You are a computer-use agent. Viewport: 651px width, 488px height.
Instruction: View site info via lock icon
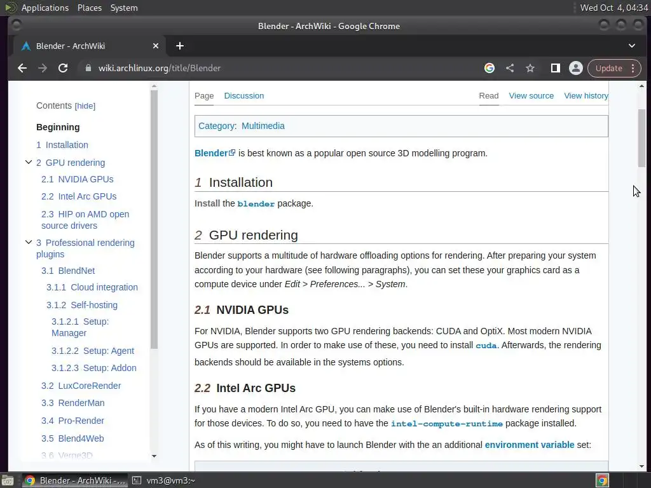pyautogui.click(x=88, y=68)
